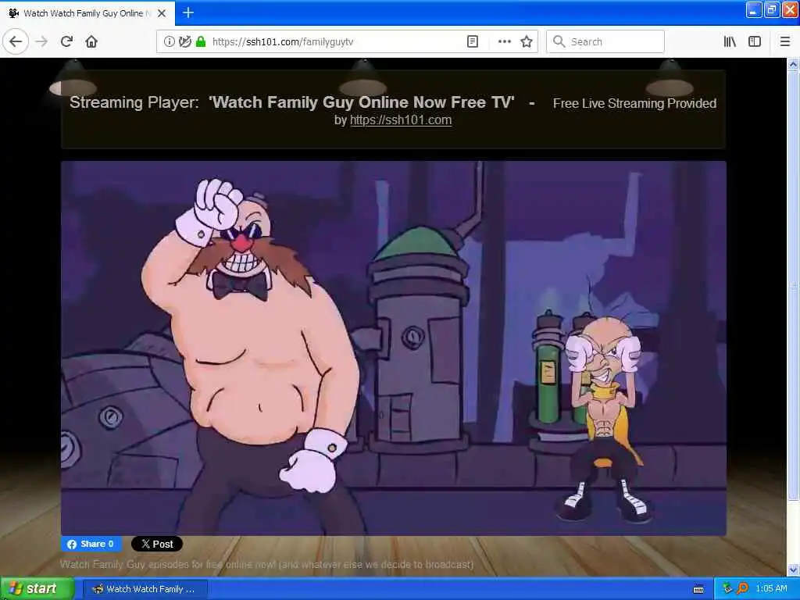This screenshot has width=800, height=600.
Task: Click into the Search box
Action: (x=605, y=41)
